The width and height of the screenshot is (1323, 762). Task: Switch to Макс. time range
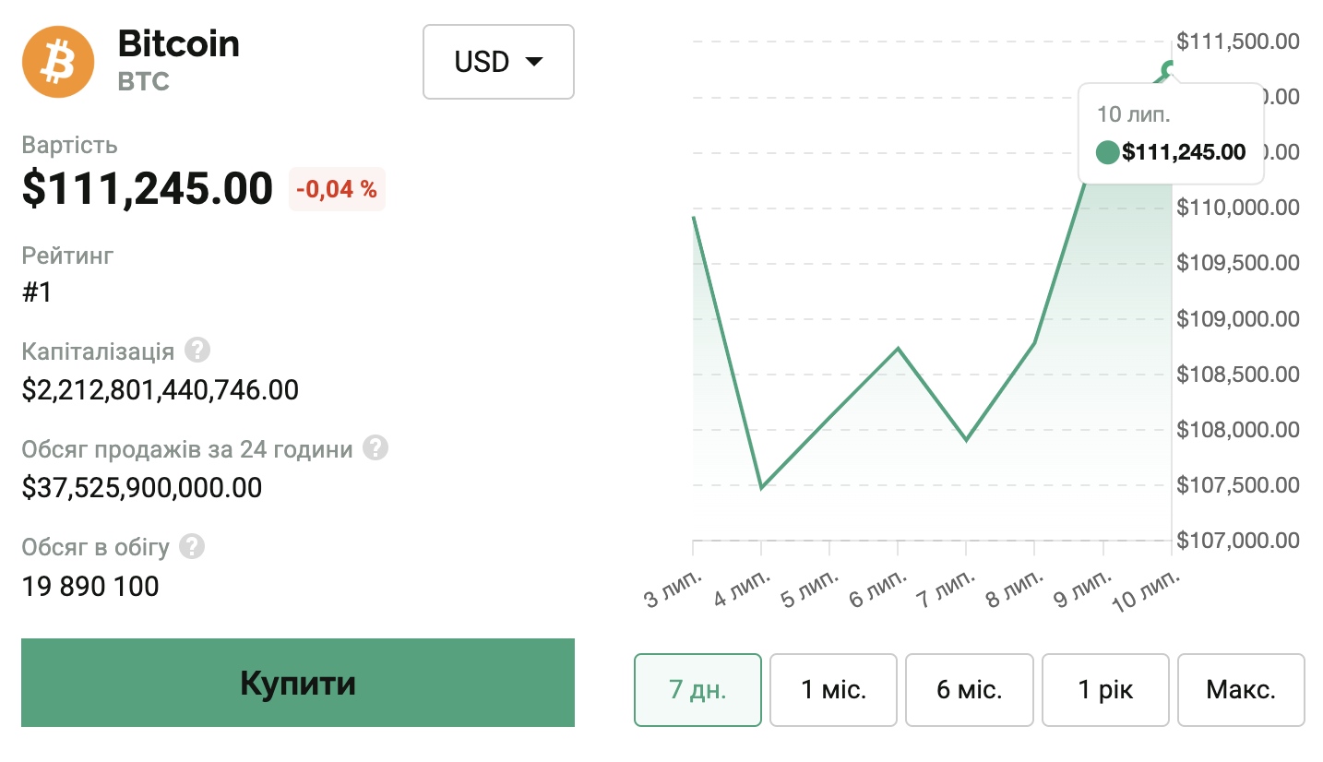pos(1241,690)
